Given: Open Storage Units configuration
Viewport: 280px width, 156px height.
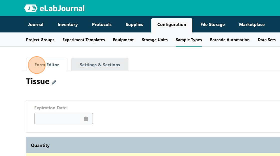Looking at the screenshot, I should [155, 40].
